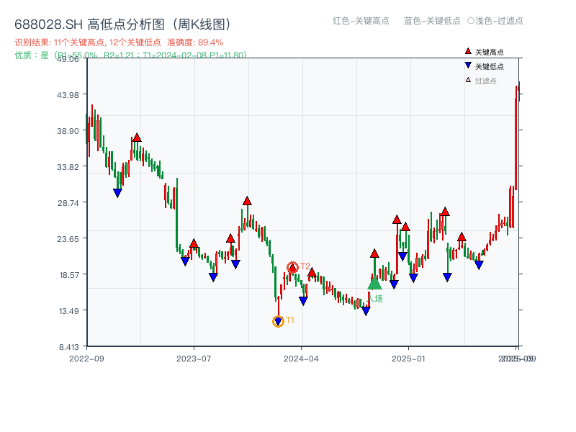The width and height of the screenshot is (576, 432).
Task: Select the 过滤点 label in chart legend
Action: (485, 81)
